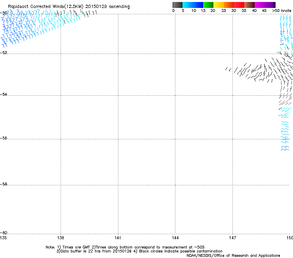Pick the cyan-blue 5-15 knots legend gradient

(193, 5)
